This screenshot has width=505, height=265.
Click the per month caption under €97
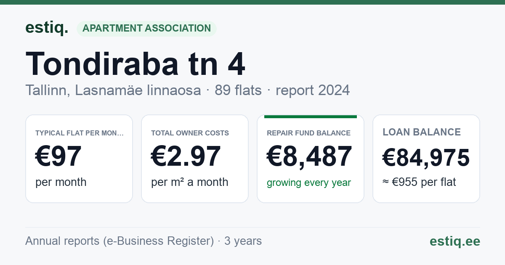point(61,183)
